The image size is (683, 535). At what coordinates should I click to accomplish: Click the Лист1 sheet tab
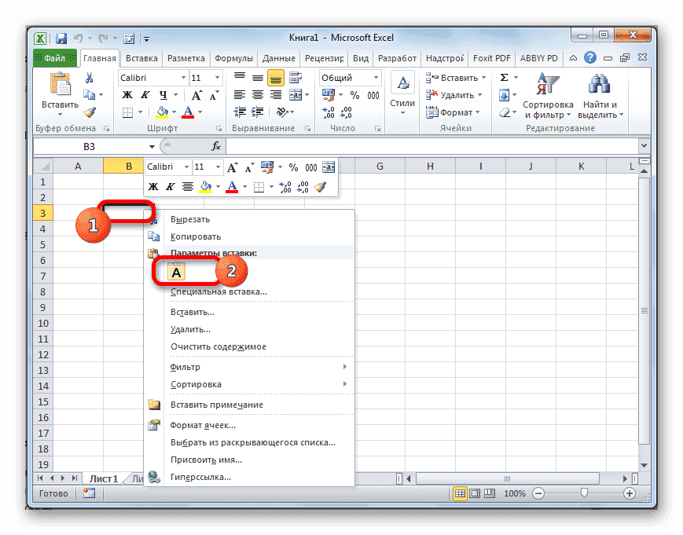(x=102, y=478)
